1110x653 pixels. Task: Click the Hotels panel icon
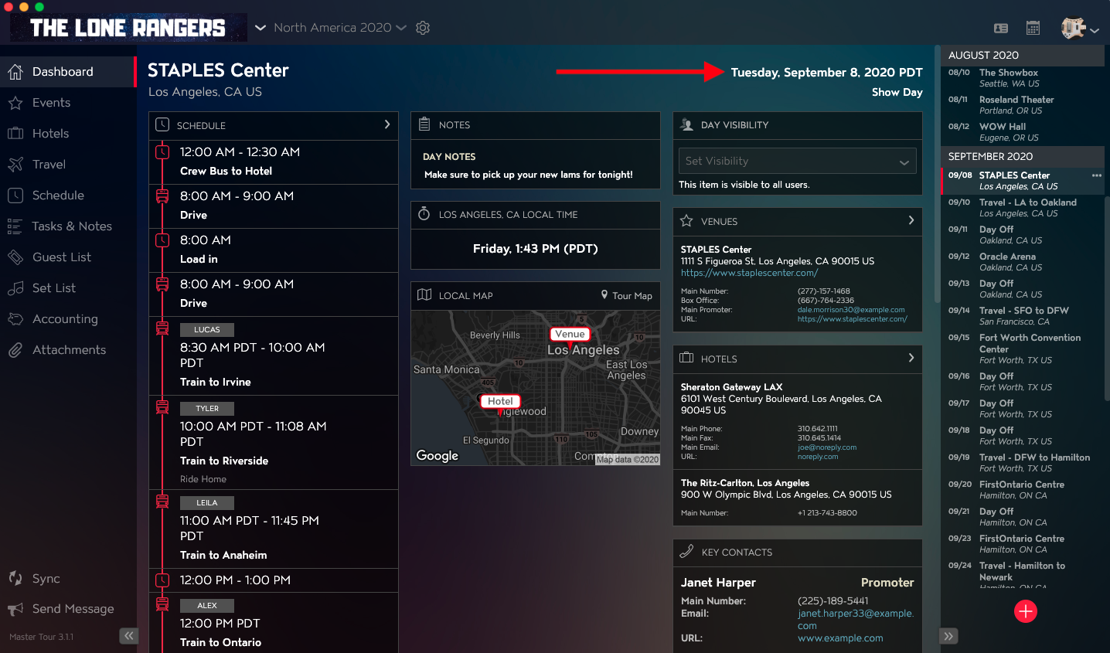pos(686,358)
